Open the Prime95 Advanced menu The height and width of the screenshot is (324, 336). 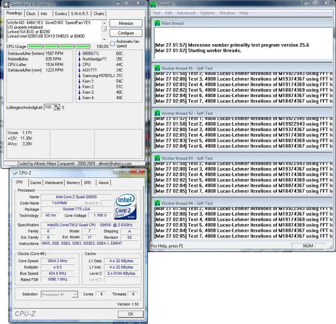[x=186, y=13]
